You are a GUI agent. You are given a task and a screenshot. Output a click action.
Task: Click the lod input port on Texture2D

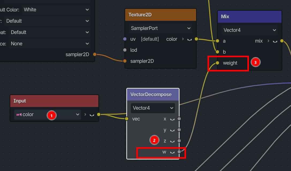pos(125,50)
